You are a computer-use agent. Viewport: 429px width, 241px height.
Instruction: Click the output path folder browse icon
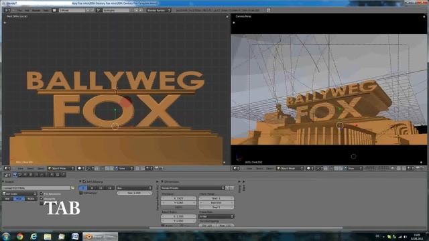pyautogui.click(x=72, y=188)
